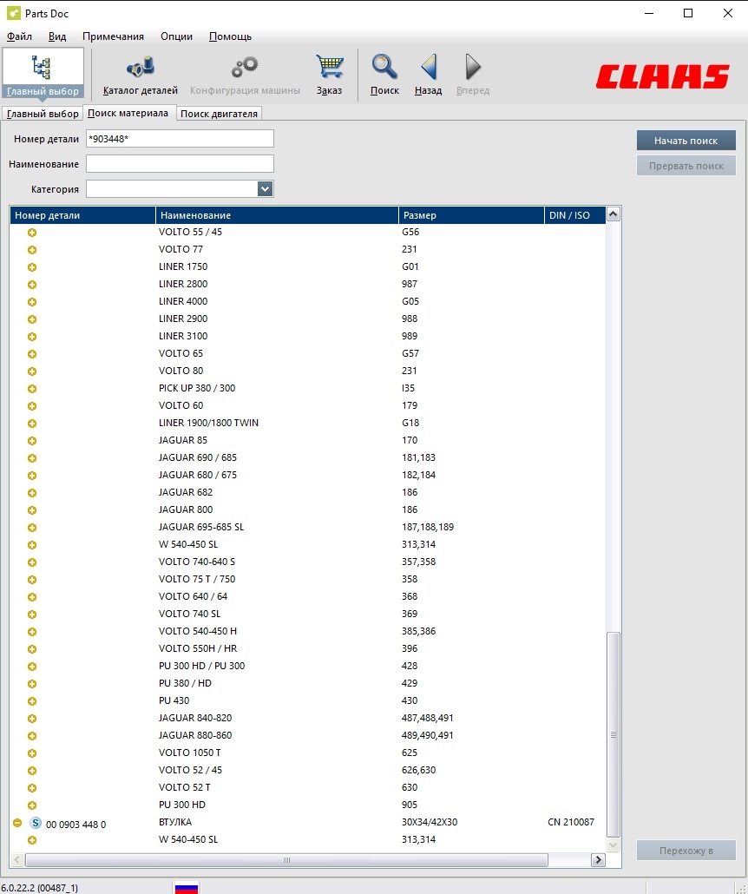Expand the JAGUAR 695-685 SL row
748x894 pixels.
coord(32,528)
